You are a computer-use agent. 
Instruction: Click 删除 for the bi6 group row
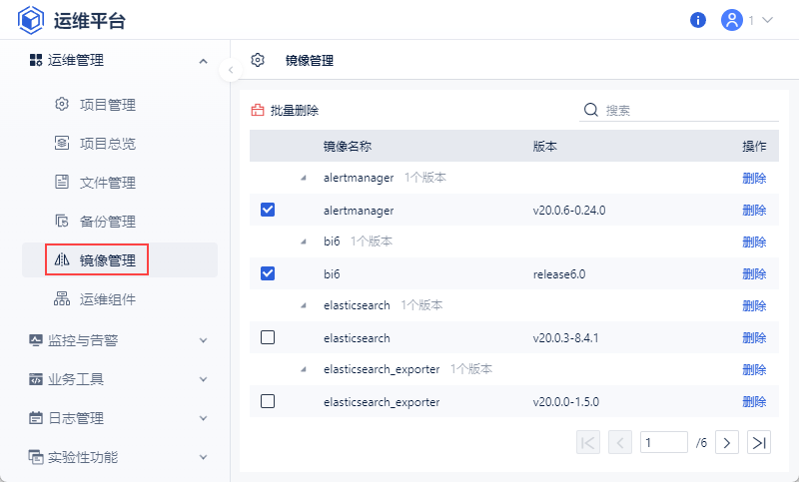tap(754, 241)
